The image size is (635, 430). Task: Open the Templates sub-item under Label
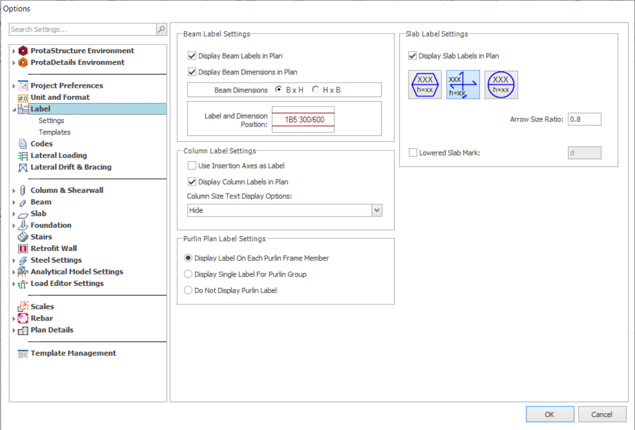pyautogui.click(x=54, y=132)
